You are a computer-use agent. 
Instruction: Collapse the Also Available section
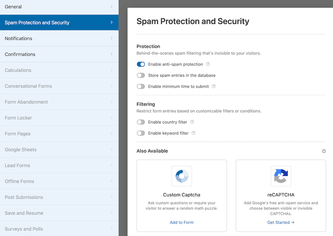click(x=324, y=151)
